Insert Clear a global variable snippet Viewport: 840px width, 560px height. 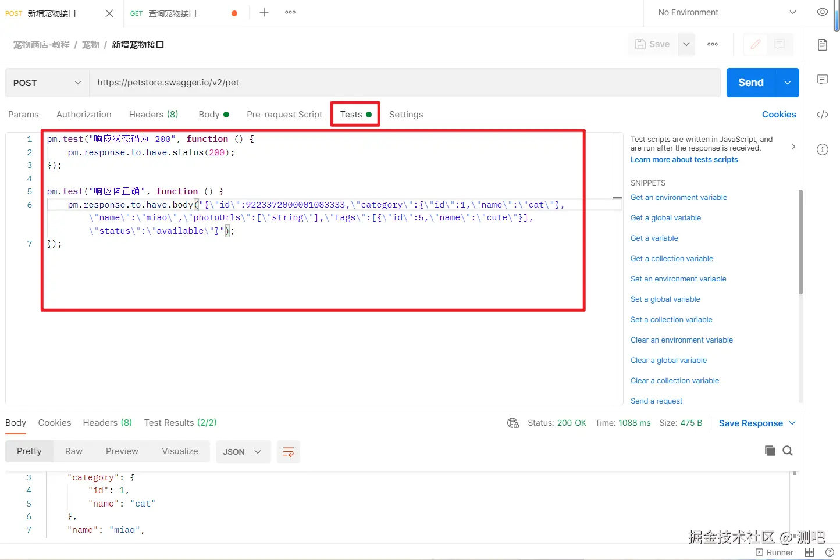tap(668, 361)
